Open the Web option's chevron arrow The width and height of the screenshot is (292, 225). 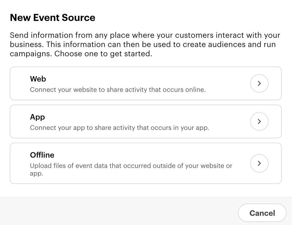[259, 83]
